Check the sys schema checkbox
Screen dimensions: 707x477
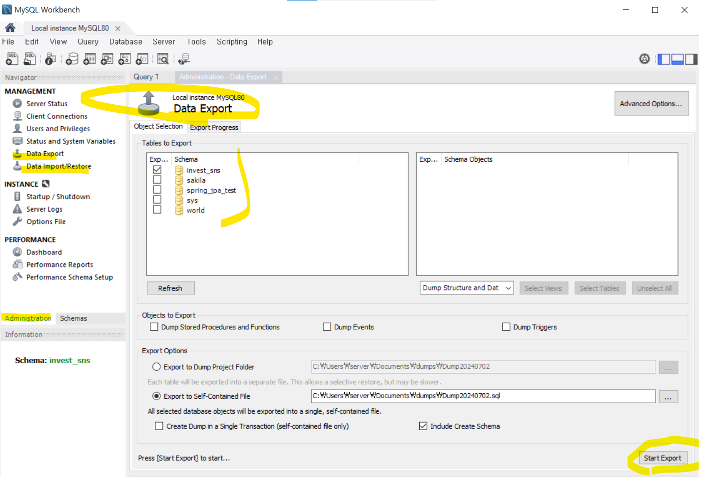click(157, 200)
